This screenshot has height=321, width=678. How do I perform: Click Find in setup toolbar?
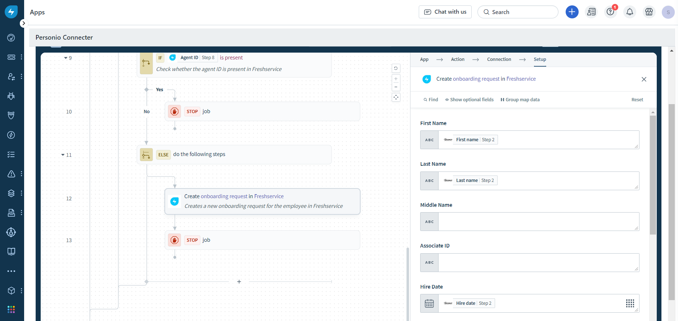pyautogui.click(x=431, y=100)
